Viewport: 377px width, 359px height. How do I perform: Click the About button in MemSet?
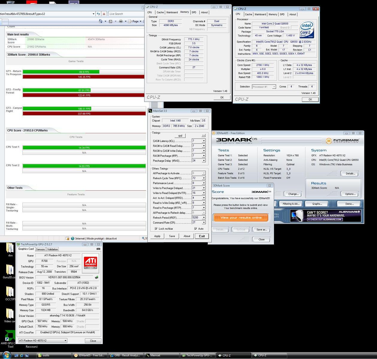[187, 236]
